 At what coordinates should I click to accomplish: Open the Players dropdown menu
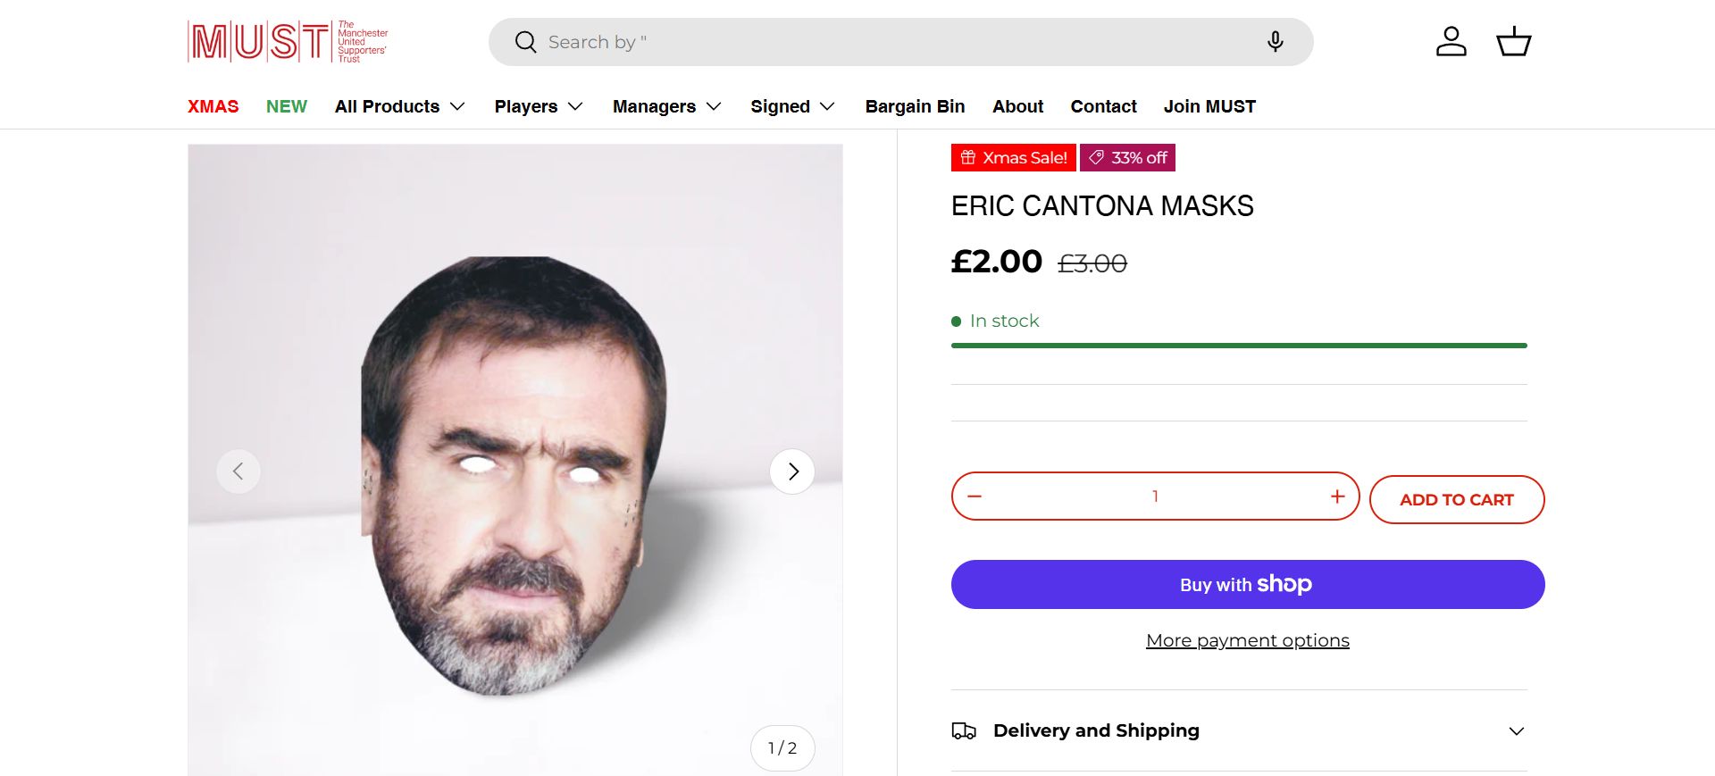(x=538, y=106)
